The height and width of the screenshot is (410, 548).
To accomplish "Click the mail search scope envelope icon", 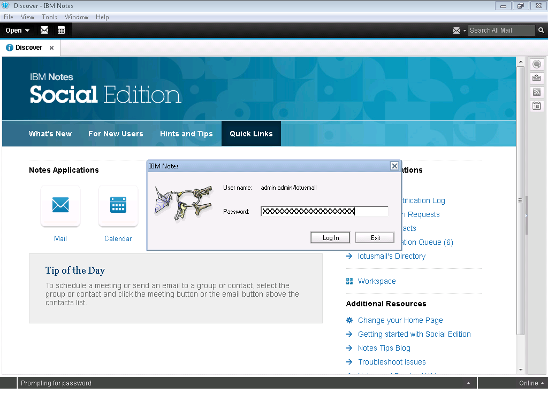I will point(456,30).
